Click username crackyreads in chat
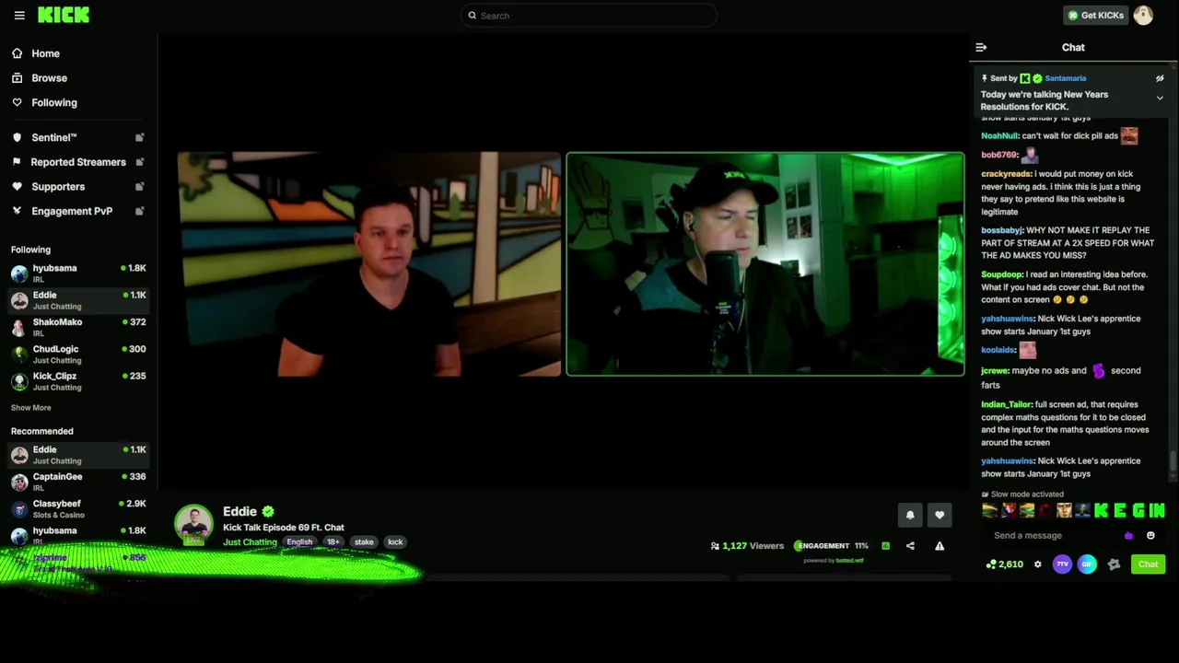 pos(1006,174)
